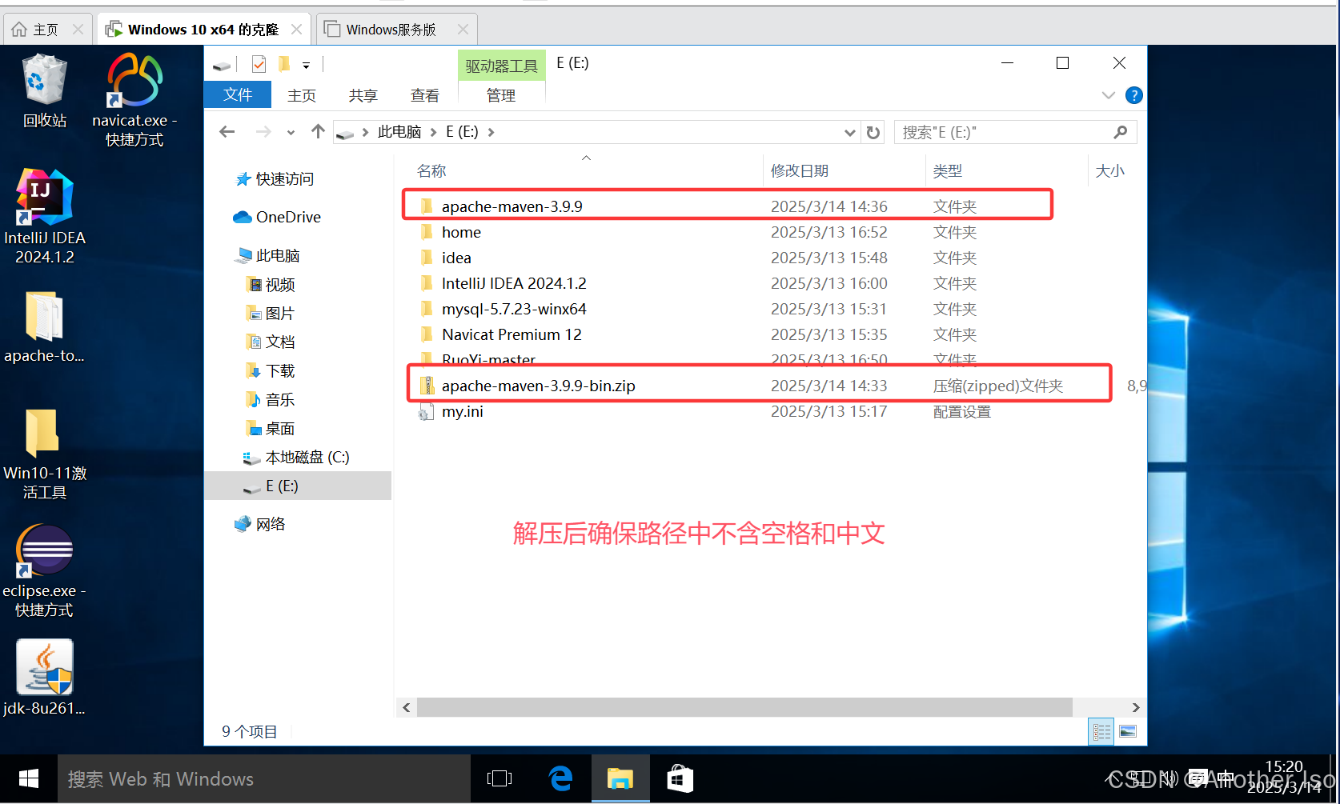Viewport: 1340px width, 804px height.
Task: Select E (E:) drive in the navigation pane
Action: click(299, 486)
